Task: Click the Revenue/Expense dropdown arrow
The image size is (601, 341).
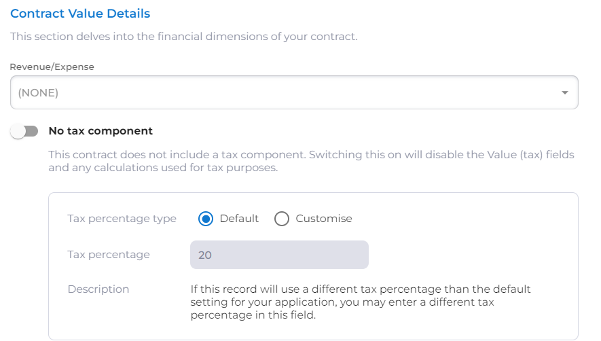Action: (564, 93)
